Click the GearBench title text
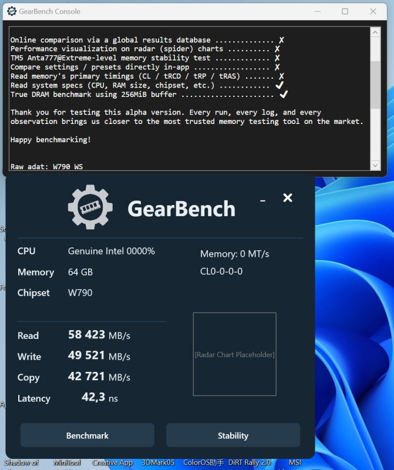The width and height of the screenshot is (394, 470). (x=181, y=209)
